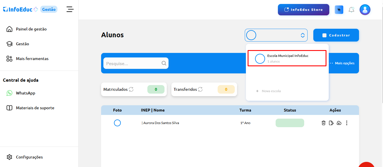
Task: Click the Configurações gear icon
Action: coord(9,157)
